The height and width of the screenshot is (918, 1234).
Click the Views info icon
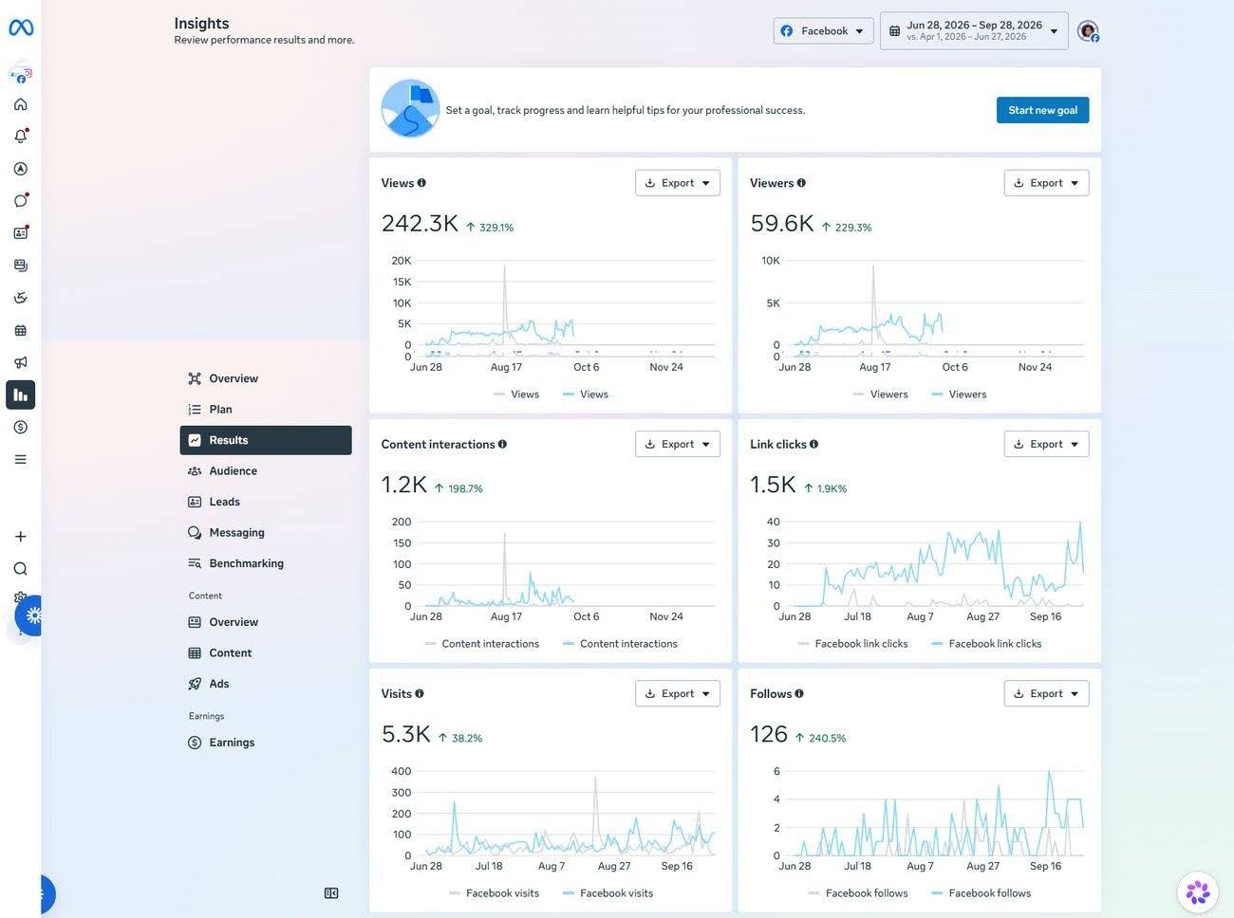point(421,183)
